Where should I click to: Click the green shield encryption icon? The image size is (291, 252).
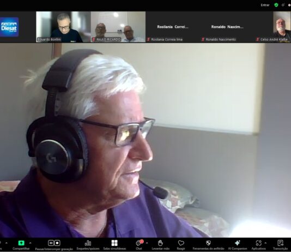(x=276, y=5)
